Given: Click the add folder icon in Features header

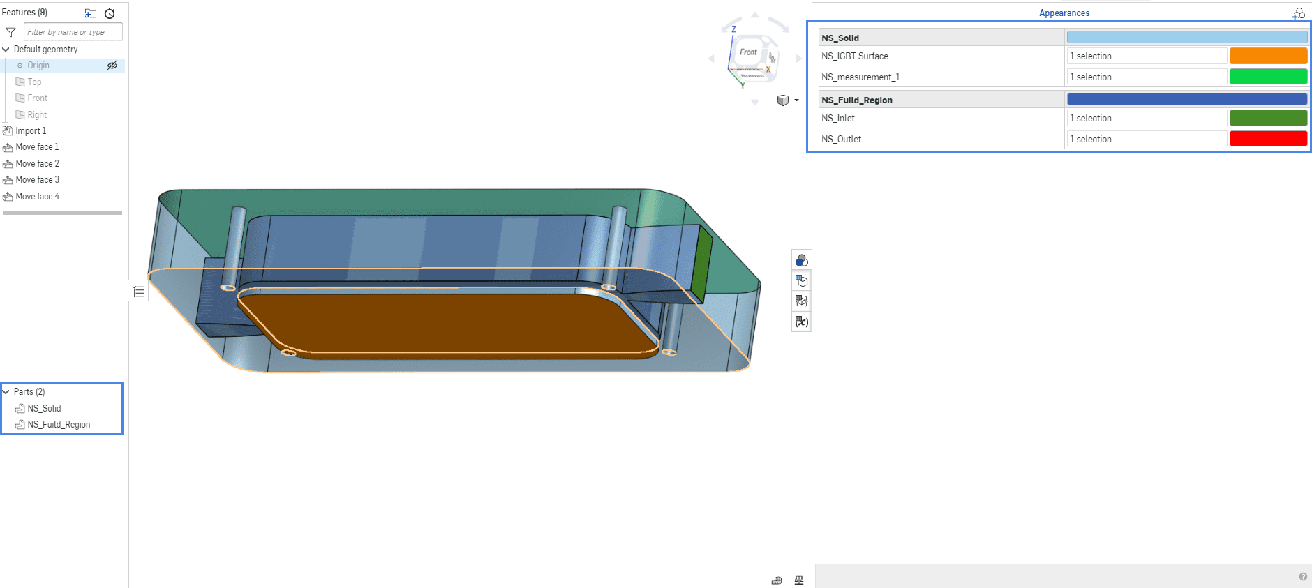Looking at the screenshot, I should (x=91, y=13).
